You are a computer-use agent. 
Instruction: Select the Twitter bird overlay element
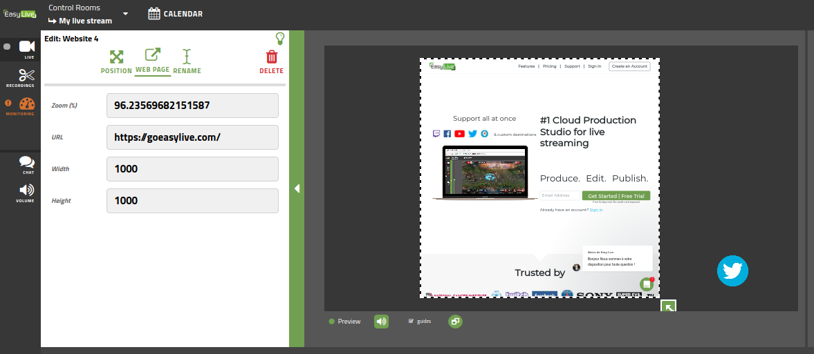coord(732,271)
